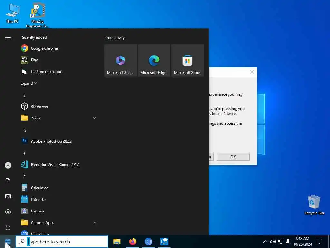Click OK in the dialog
The width and height of the screenshot is (330, 248).
tap(233, 157)
